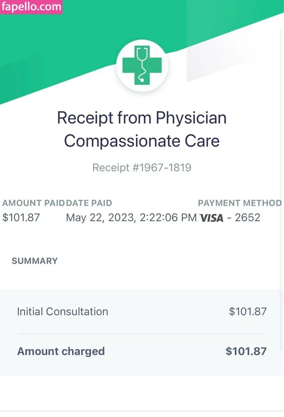Select the May 22, 2023 payment date
Viewport: 284px width, 417px height.
point(100,217)
